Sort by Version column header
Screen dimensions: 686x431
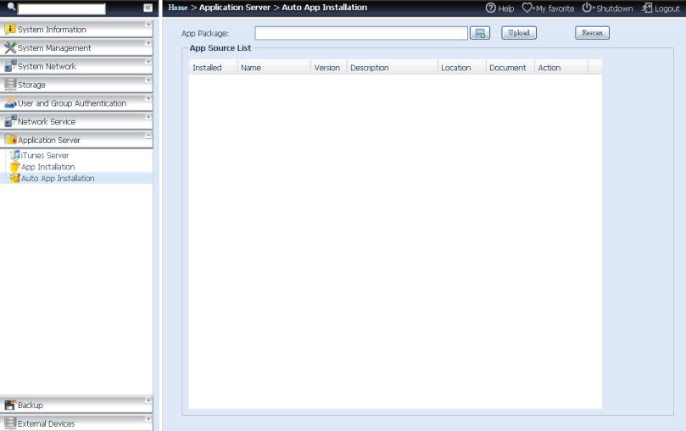(x=328, y=67)
